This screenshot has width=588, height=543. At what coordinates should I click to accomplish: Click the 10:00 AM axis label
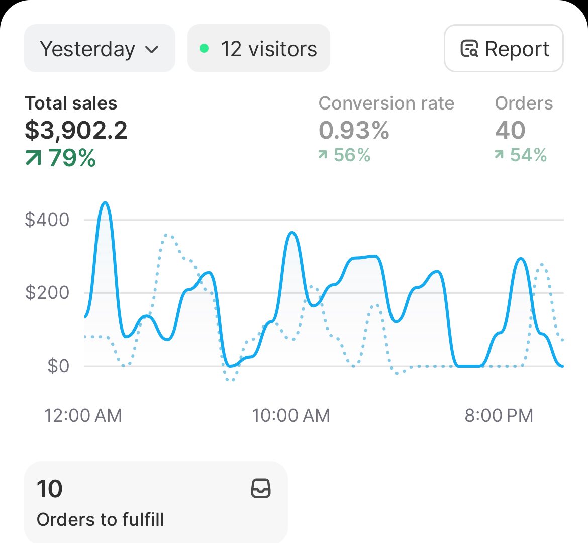coord(290,415)
